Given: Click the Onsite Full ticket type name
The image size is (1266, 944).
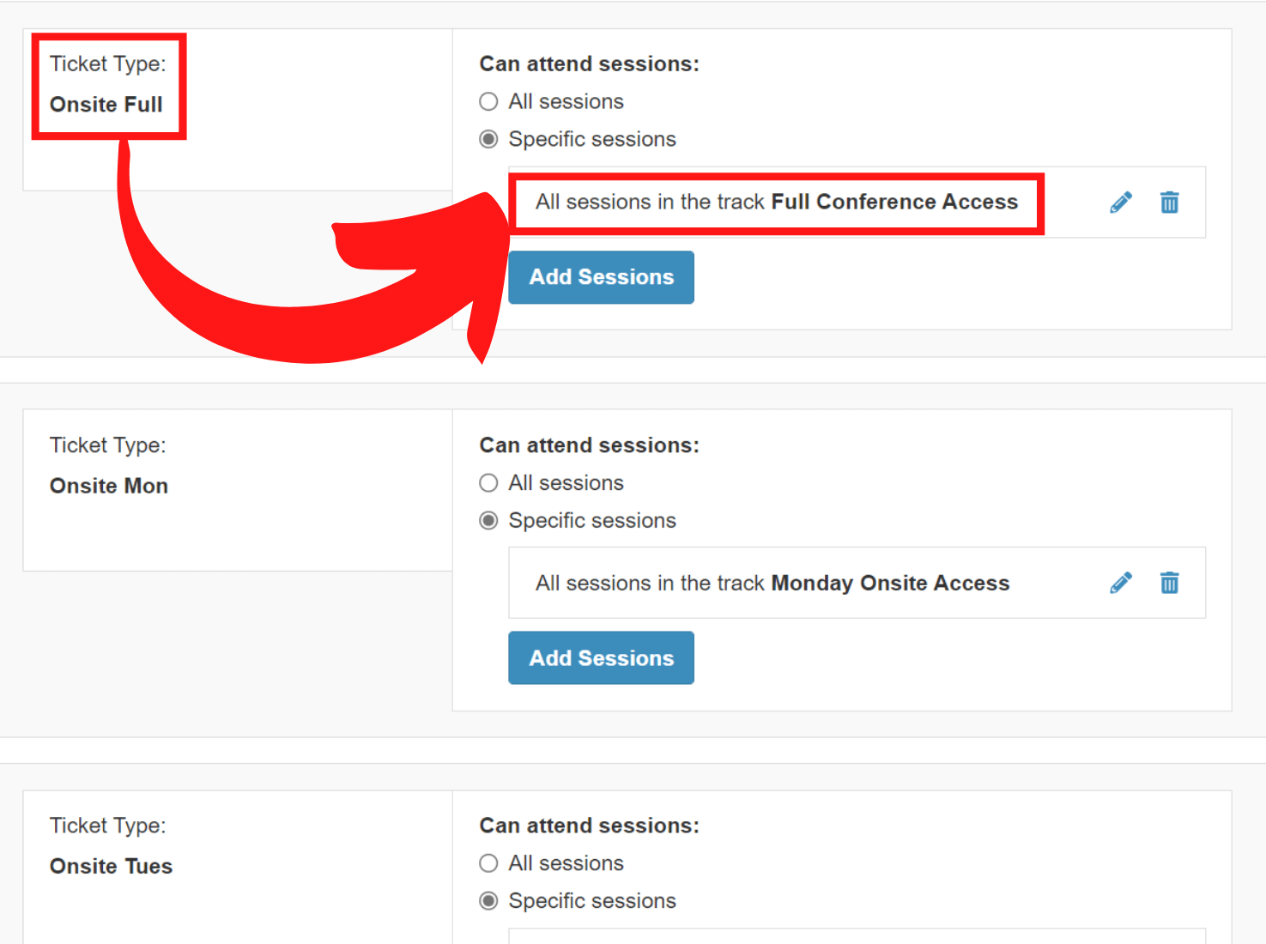Looking at the screenshot, I should click(x=106, y=105).
